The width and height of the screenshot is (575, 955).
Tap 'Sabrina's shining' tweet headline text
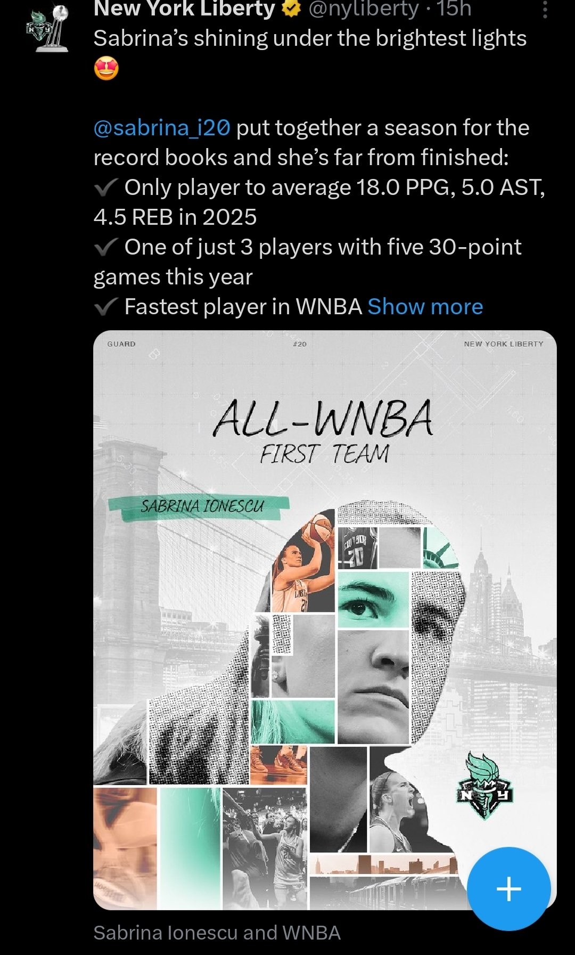pyautogui.click(x=310, y=38)
